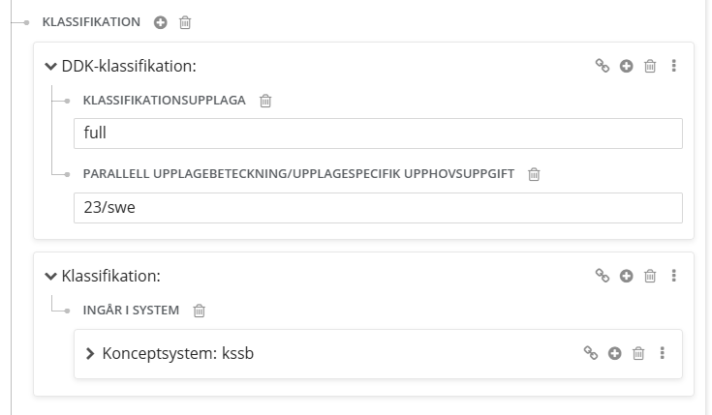Screen dimensions: 712x415
Task: Open kebab menu for Konceptsystem kssb
Action: pyautogui.click(x=662, y=353)
